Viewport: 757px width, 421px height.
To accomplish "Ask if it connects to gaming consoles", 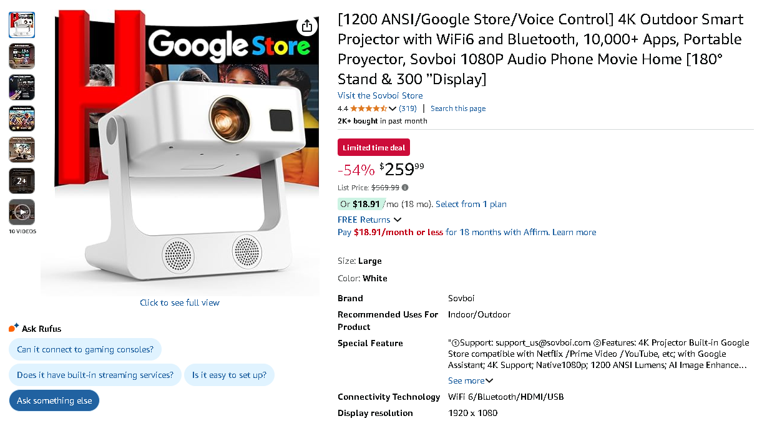I will point(85,349).
